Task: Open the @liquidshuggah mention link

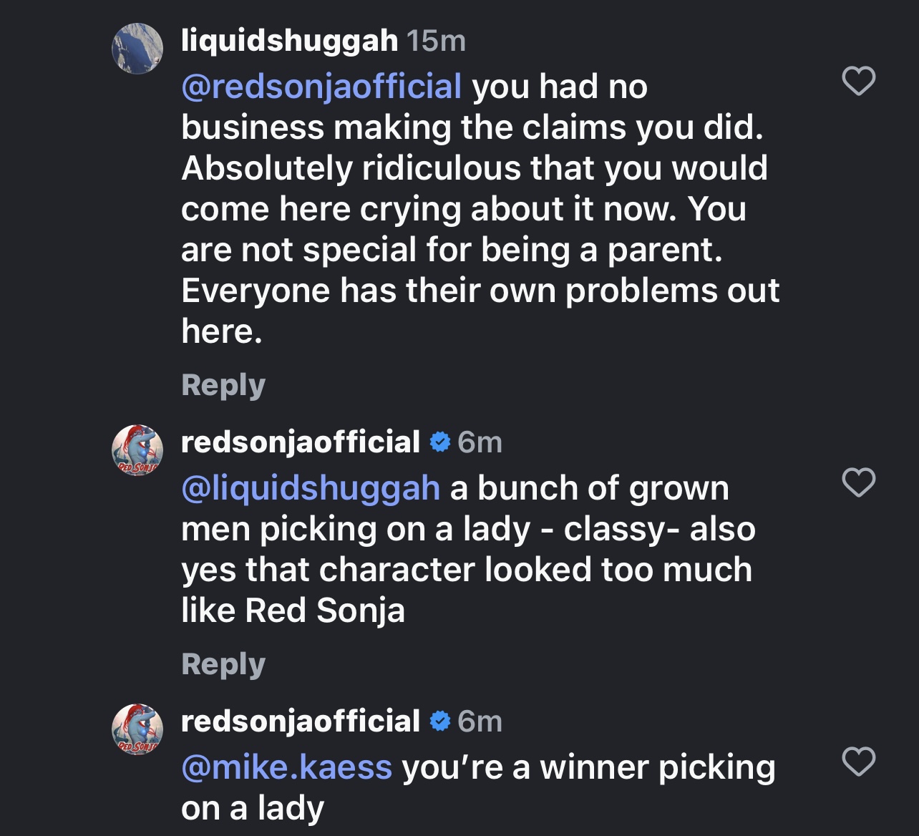Action: tap(311, 489)
